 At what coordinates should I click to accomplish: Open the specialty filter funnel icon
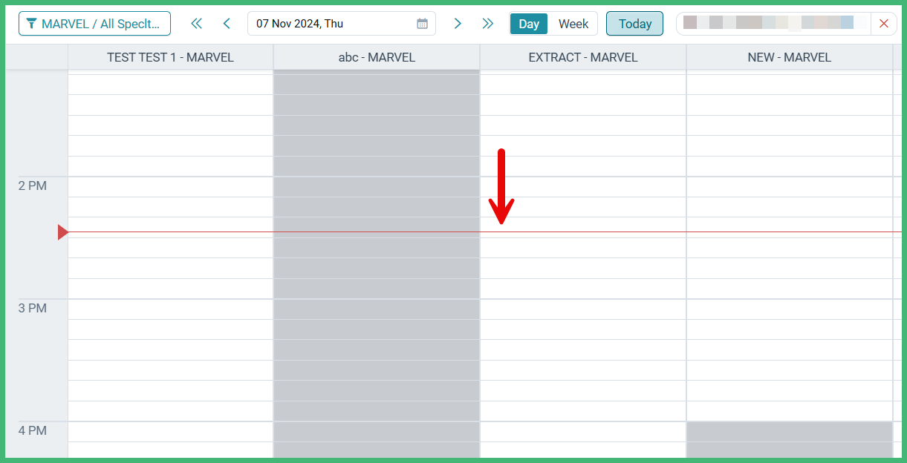(x=31, y=23)
